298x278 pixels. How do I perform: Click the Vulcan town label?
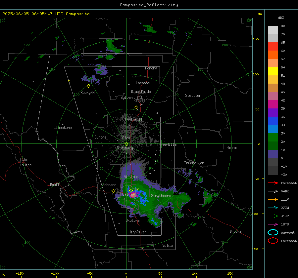168,246
